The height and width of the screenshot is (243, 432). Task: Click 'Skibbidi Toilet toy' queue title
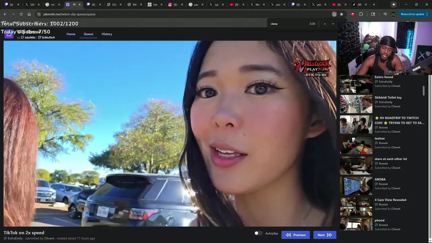click(x=388, y=98)
